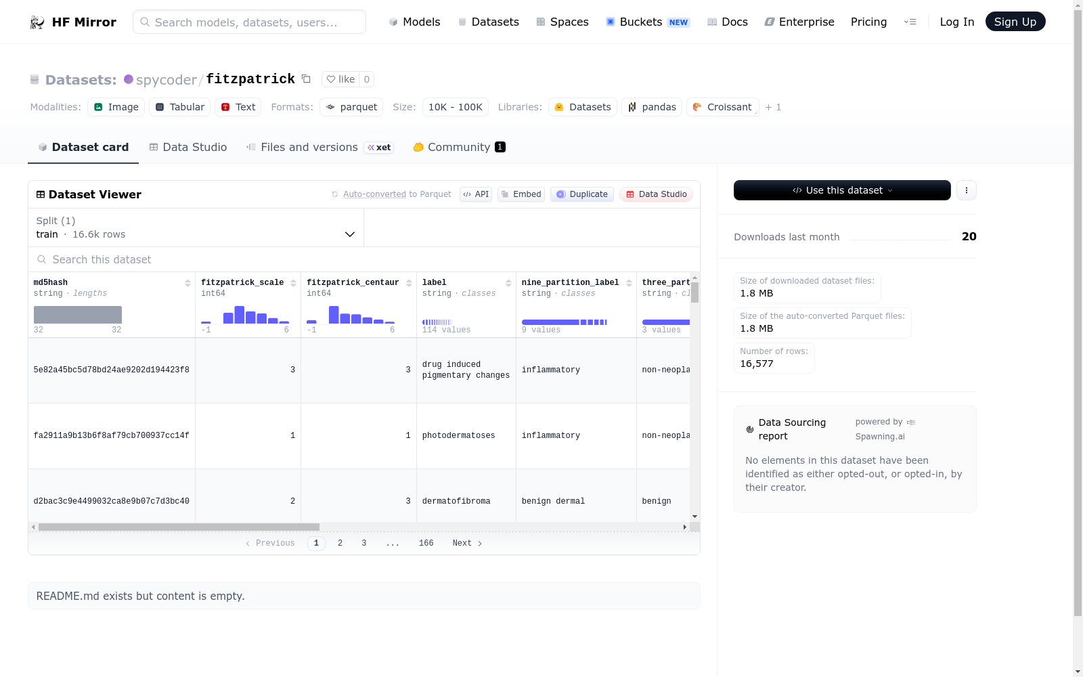This screenshot has height=677, width=1083.
Task: Focus the main search models field
Action: tap(249, 22)
